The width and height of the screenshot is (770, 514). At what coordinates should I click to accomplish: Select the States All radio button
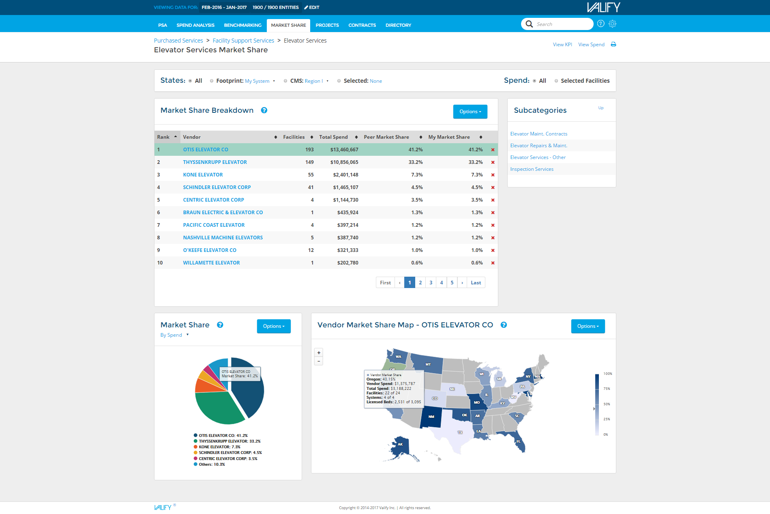(x=190, y=81)
